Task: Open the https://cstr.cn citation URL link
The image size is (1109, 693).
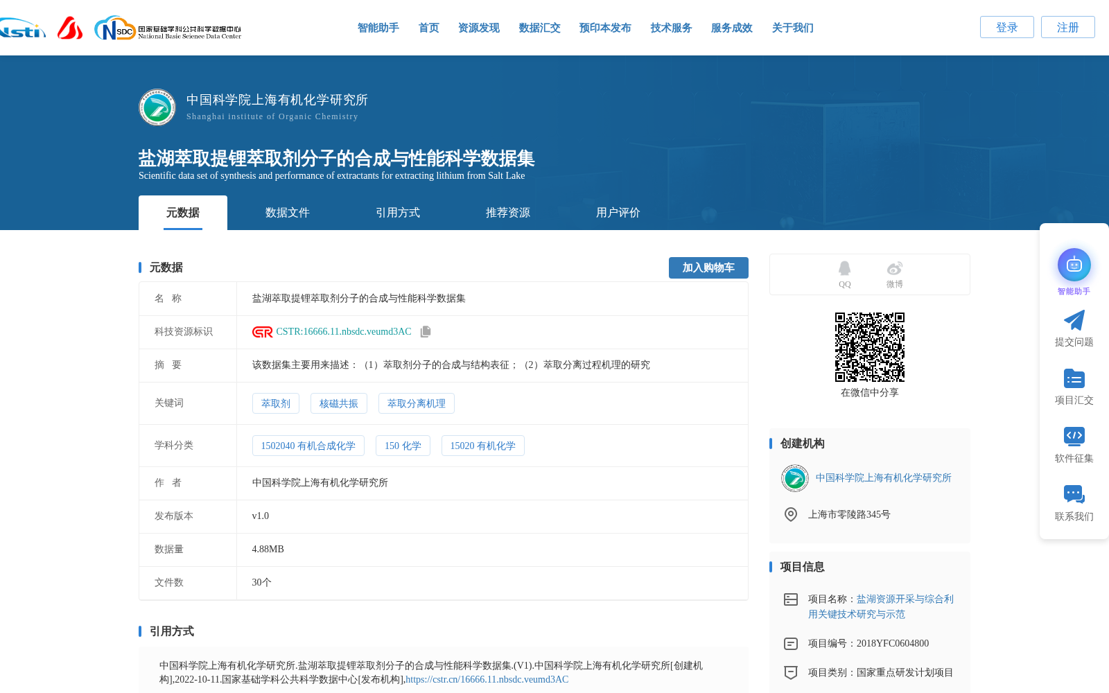Action: pos(487,680)
